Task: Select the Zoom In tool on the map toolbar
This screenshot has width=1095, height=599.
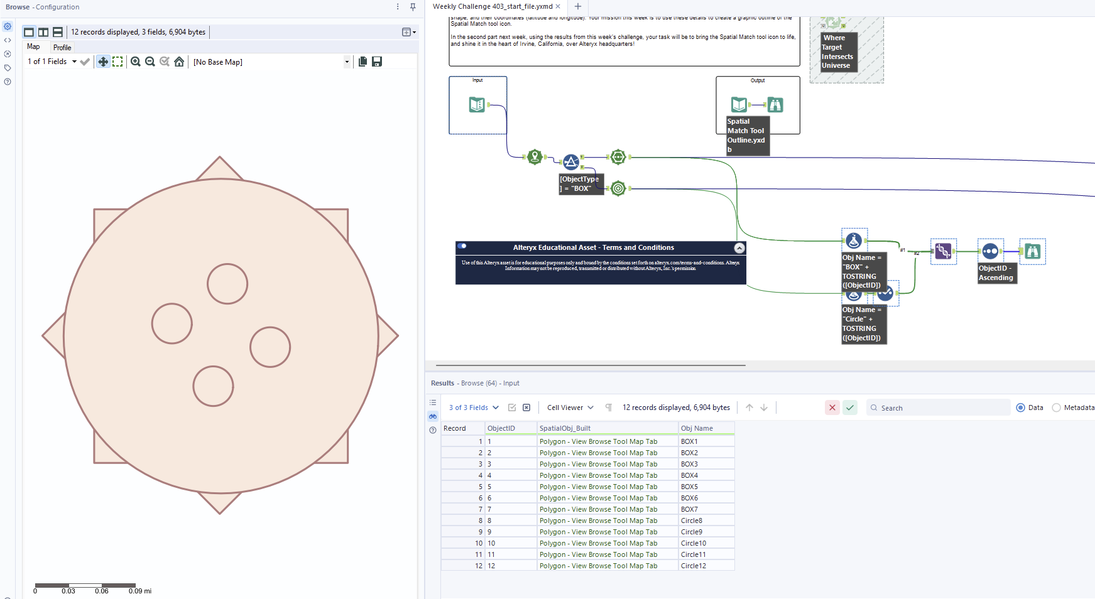Action: coord(136,62)
